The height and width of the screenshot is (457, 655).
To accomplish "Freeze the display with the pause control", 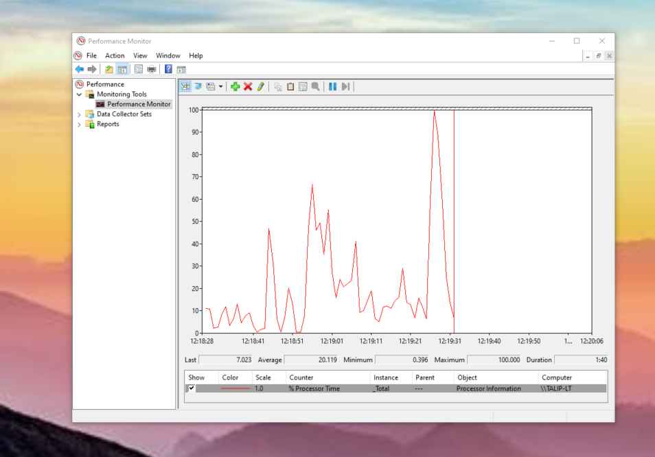I will 332,86.
